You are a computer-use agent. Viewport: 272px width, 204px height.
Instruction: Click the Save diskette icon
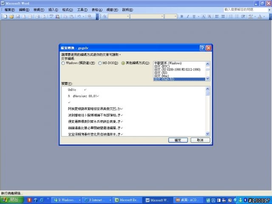pyautogui.click(x=18, y=17)
